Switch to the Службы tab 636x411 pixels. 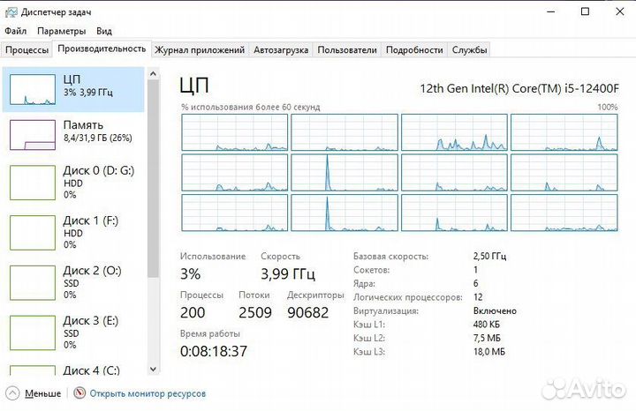(469, 49)
